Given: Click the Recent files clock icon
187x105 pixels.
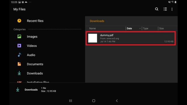Looking at the screenshot, I should coord(19,21).
